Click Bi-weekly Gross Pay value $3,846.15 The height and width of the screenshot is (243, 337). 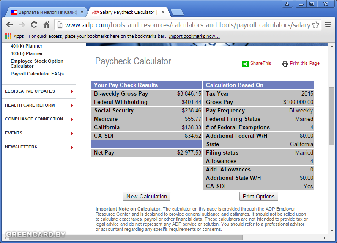(189, 94)
